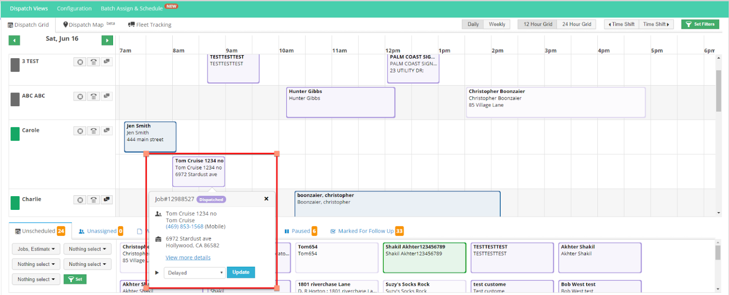Click the locate crosshair icon for Carole

click(x=80, y=131)
